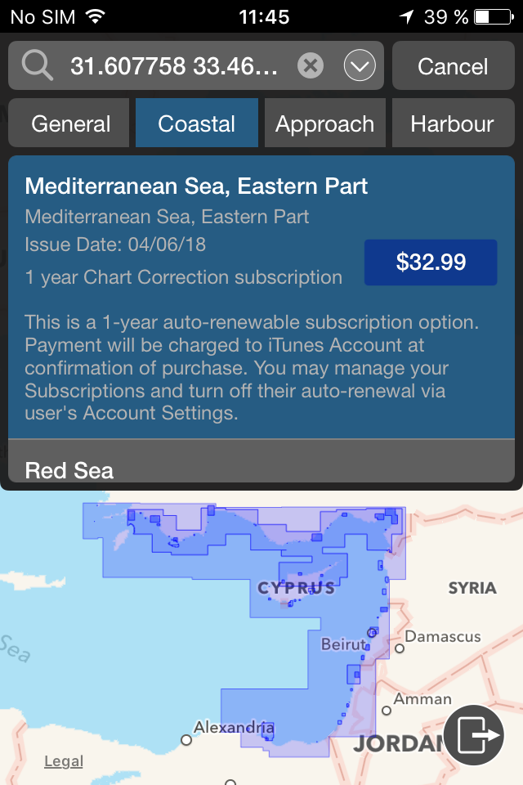This screenshot has width=523, height=785.
Task: Click the coordinates search input field
Action: pos(174,65)
